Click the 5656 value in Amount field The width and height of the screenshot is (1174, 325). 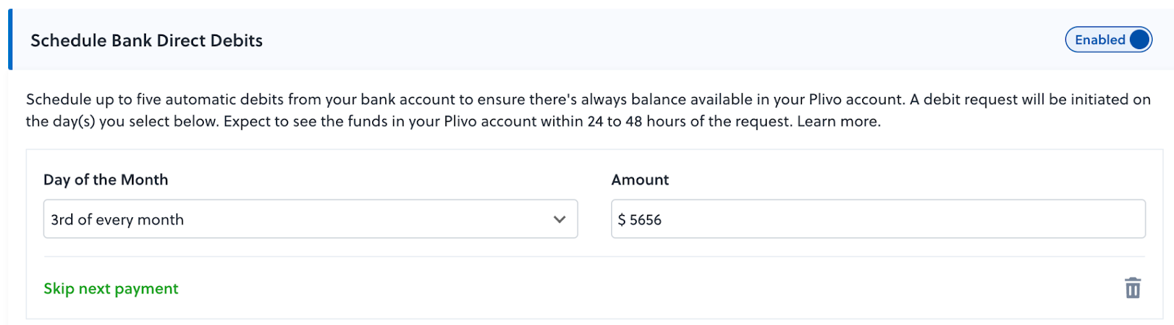tap(646, 219)
